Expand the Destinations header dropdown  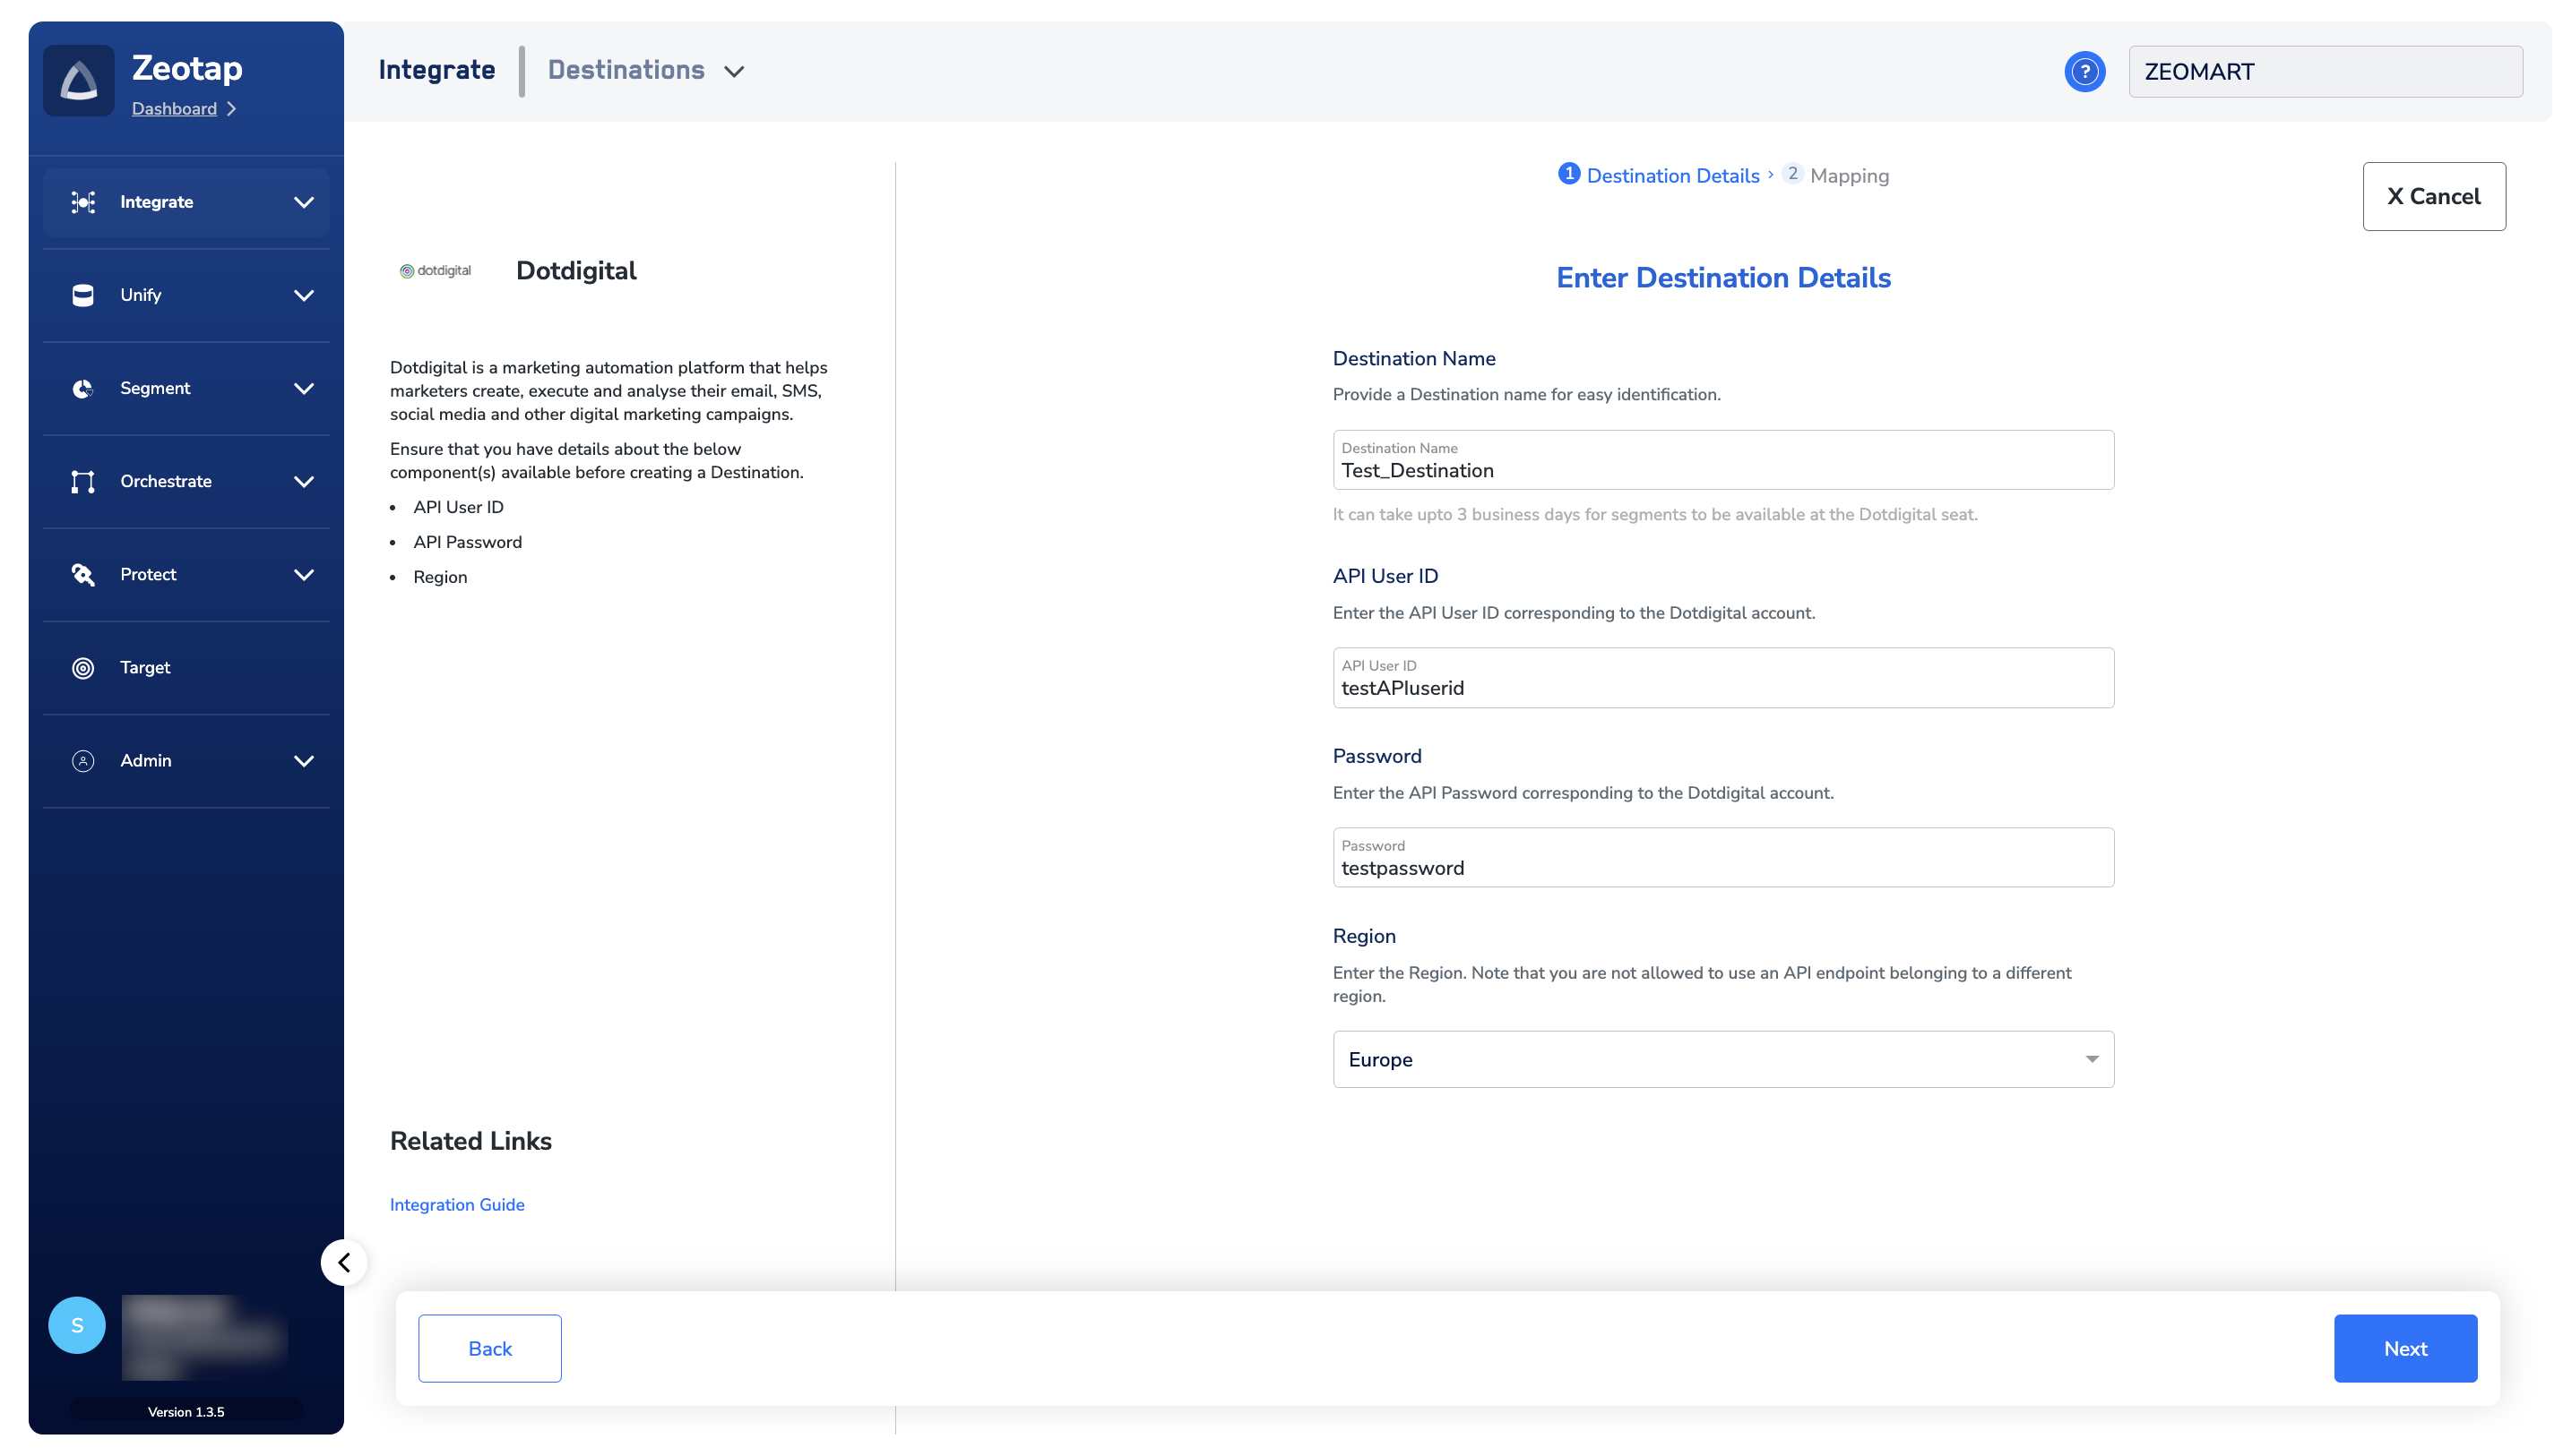click(x=734, y=71)
